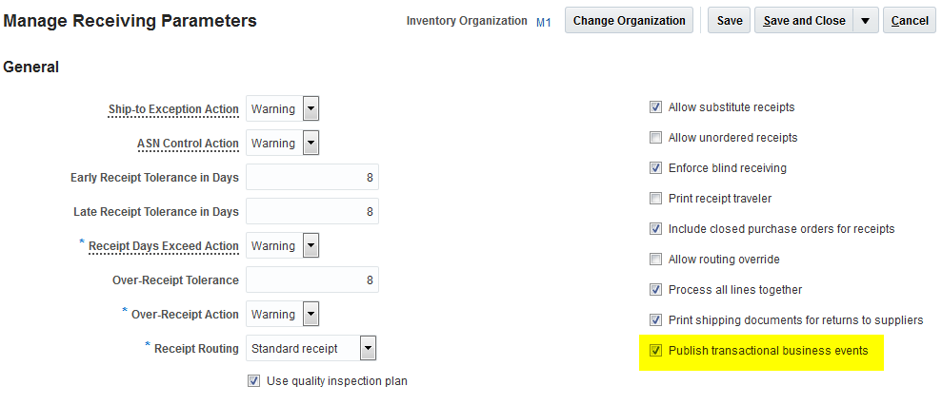
Task: Click the Save and Close button
Action: point(804,21)
